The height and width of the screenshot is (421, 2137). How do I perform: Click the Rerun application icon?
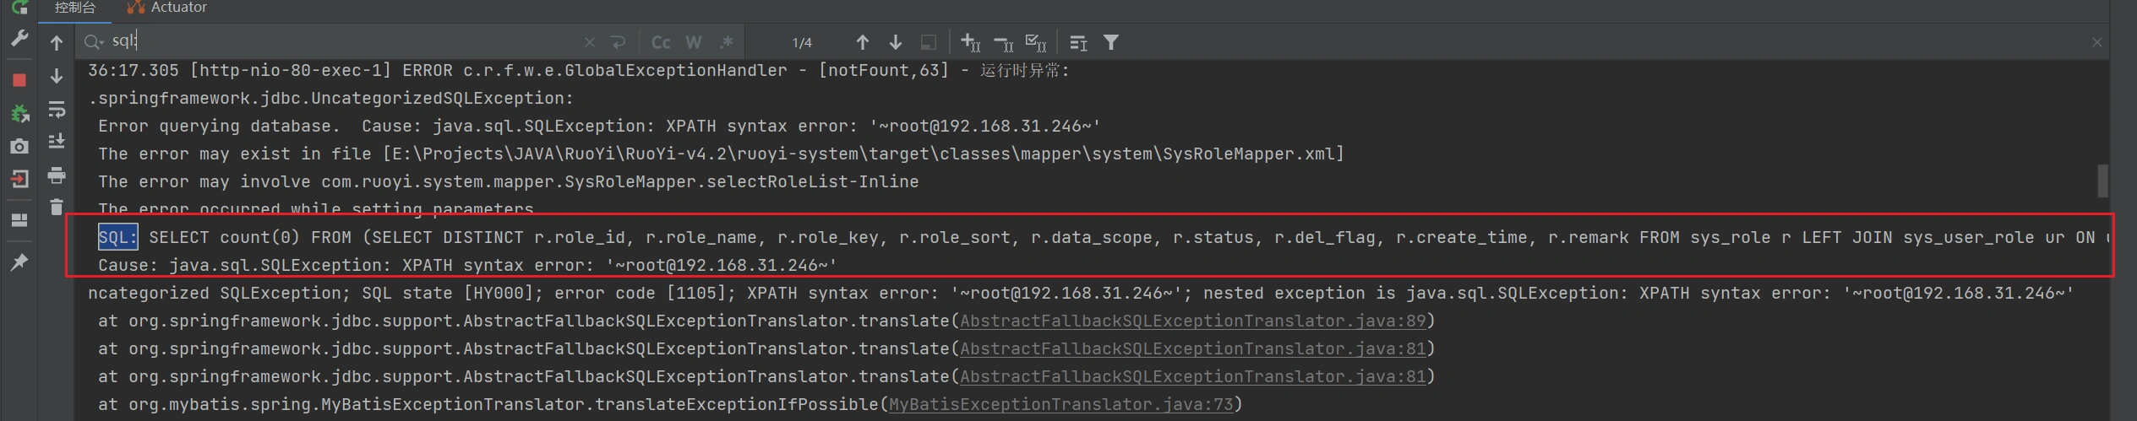click(x=19, y=8)
